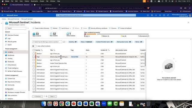Screen dimensions: 192x108
Task: Launch Cloud Shell from the Azure header
Action: point(148,15)
